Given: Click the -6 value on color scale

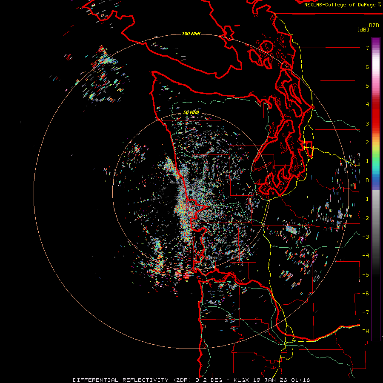Looking at the screenshot, I should [366, 294].
